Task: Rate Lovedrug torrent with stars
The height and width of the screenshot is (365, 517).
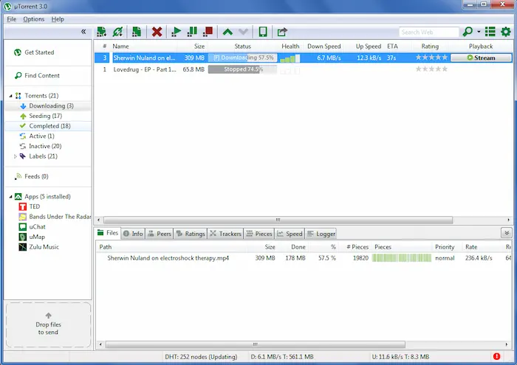Action: pos(431,69)
